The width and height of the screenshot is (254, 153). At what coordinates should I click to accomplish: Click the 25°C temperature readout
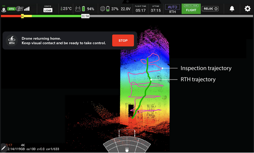pyautogui.click(x=66, y=9)
